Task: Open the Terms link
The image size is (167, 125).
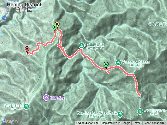Action: coord(137,123)
